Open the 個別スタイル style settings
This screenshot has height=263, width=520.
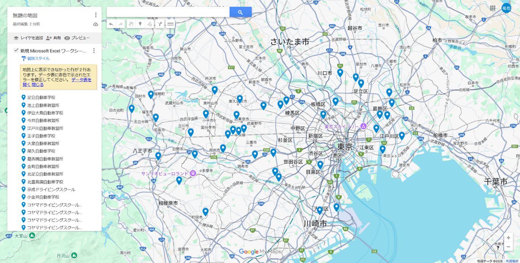(35, 59)
